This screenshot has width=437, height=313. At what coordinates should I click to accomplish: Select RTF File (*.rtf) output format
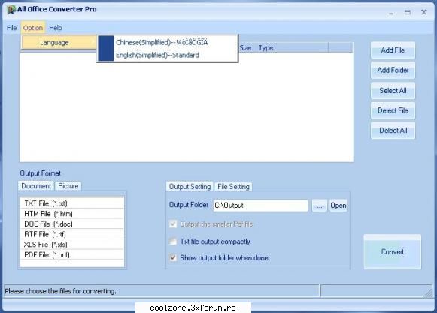point(72,234)
